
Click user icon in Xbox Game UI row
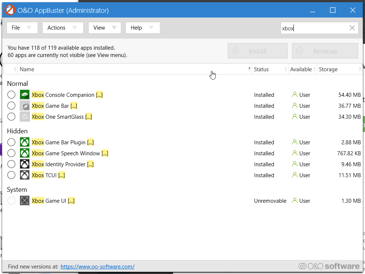pyautogui.click(x=295, y=201)
